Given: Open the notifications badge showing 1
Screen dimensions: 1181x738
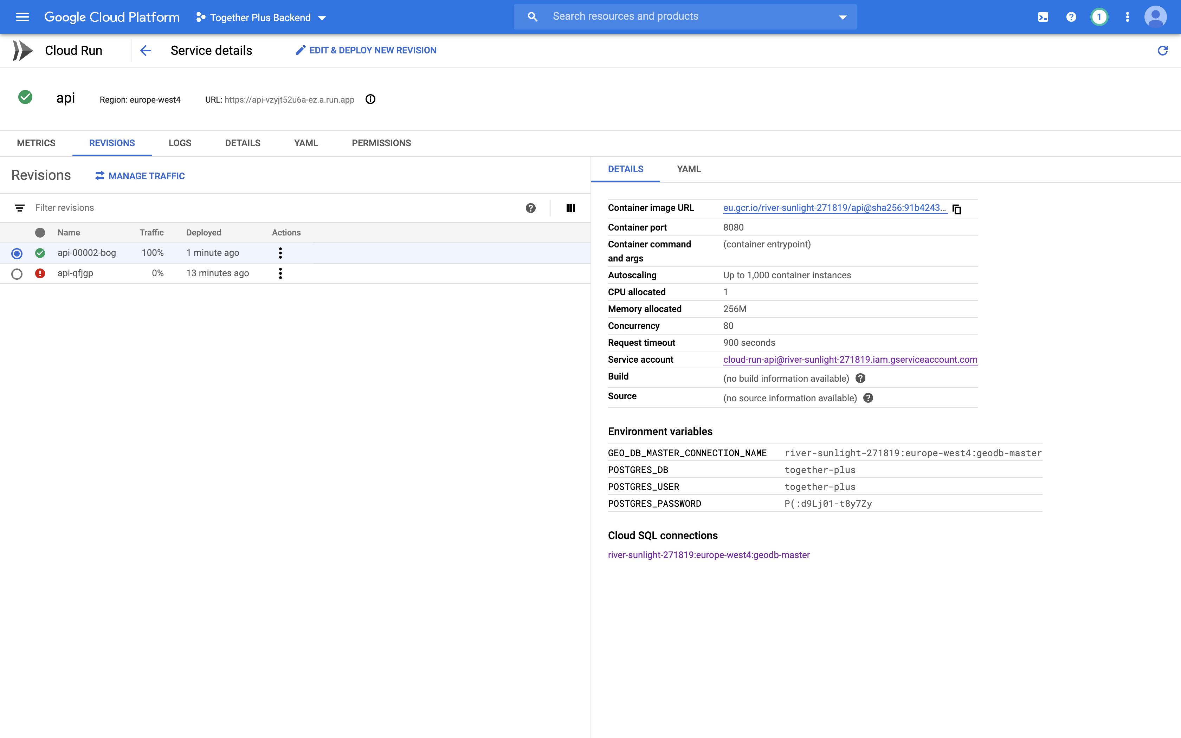Looking at the screenshot, I should [x=1099, y=17].
